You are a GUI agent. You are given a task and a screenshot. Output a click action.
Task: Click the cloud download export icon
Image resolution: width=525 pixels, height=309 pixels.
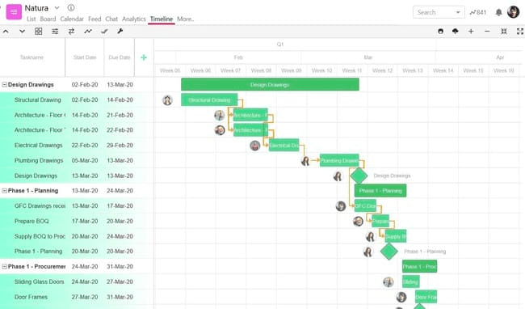(456, 32)
